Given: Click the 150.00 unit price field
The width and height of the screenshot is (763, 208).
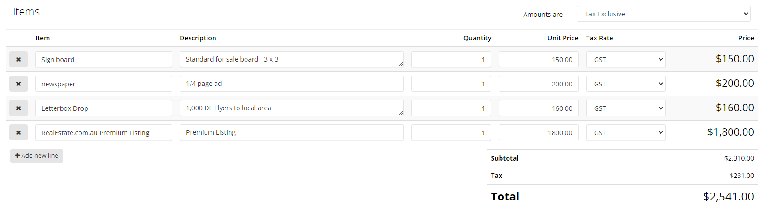Looking at the screenshot, I should point(538,60).
